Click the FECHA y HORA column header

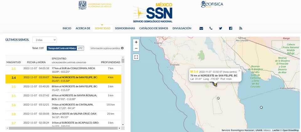tap(36, 62)
